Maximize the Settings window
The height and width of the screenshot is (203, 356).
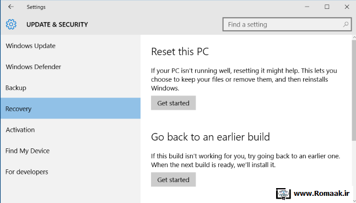327,7
